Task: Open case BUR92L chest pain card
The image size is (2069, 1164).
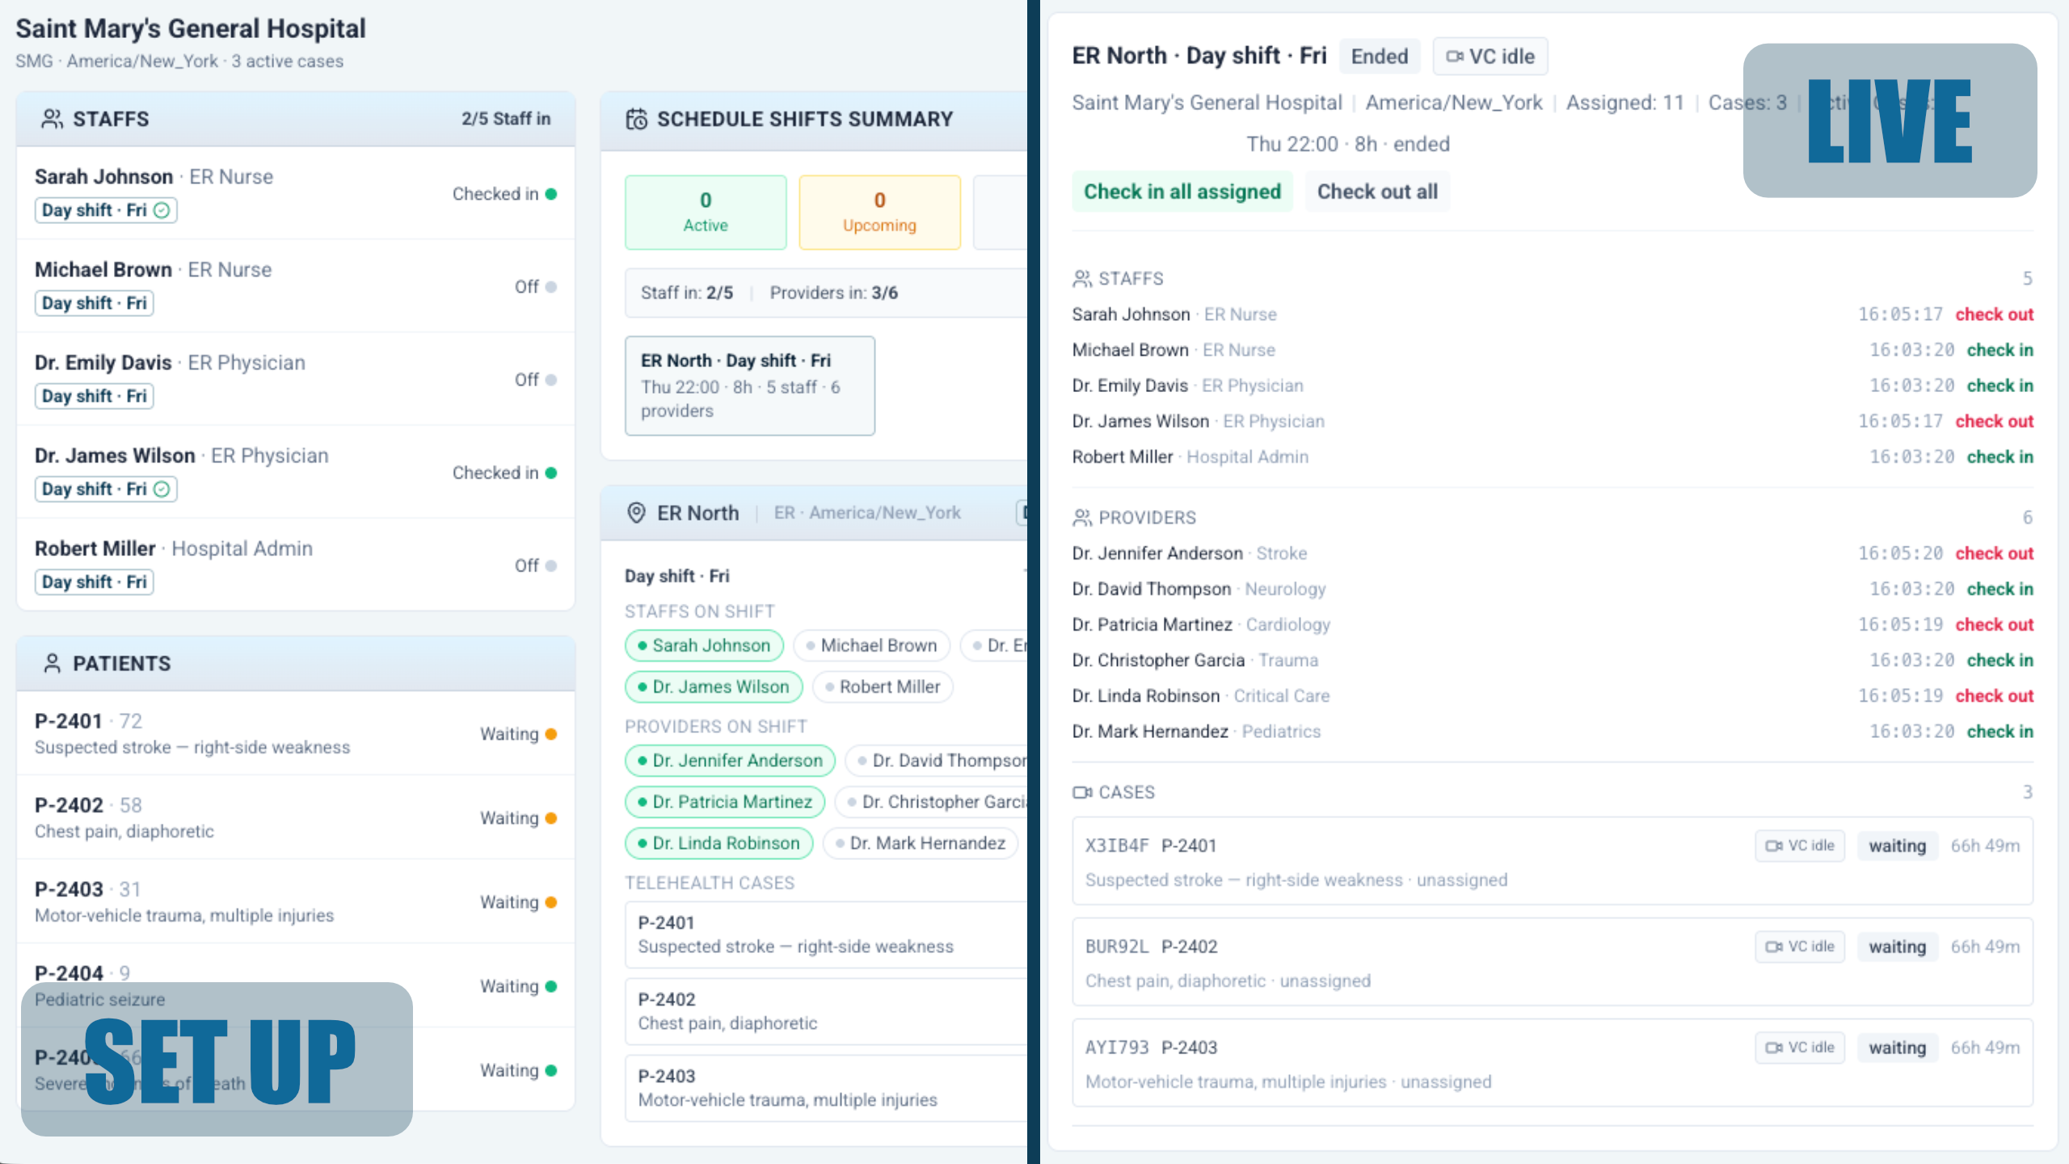Action: (1552, 962)
